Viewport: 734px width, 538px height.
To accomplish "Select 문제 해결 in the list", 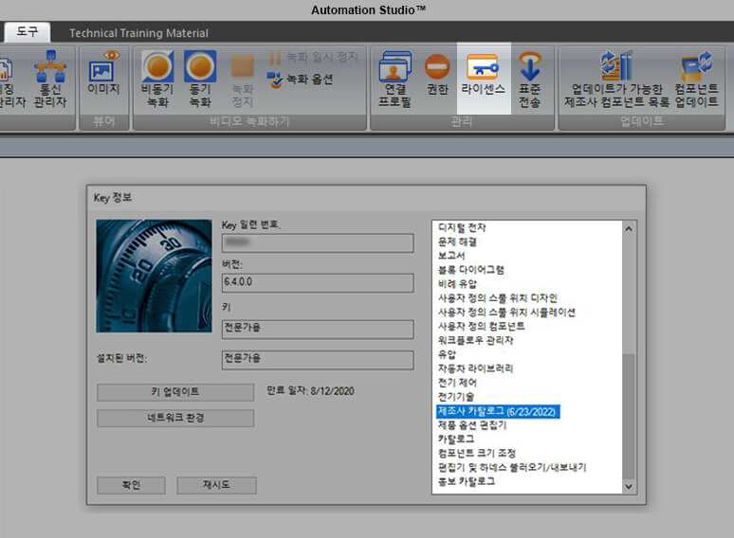I will pos(457,242).
